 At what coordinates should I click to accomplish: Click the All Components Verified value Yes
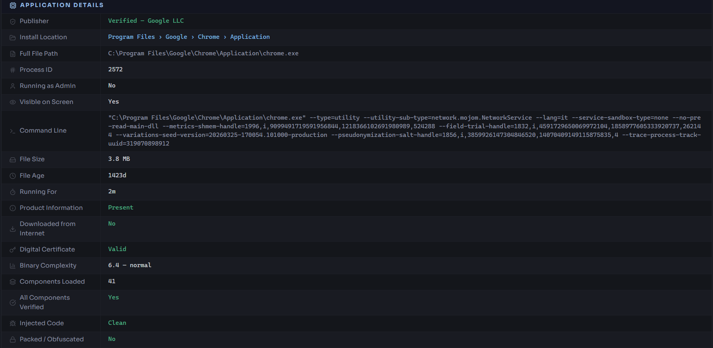pos(114,297)
